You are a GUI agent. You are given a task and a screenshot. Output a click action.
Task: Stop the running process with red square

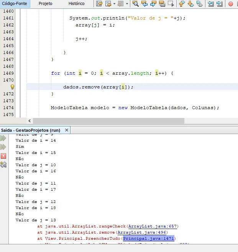(x=3, y=156)
